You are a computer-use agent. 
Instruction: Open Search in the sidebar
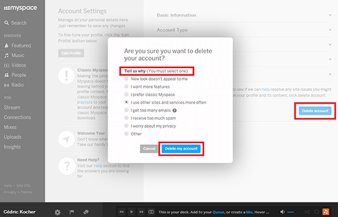[x=16, y=23]
